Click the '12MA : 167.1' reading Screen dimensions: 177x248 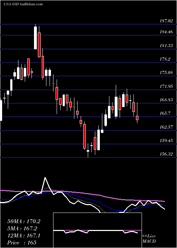point(24,236)
